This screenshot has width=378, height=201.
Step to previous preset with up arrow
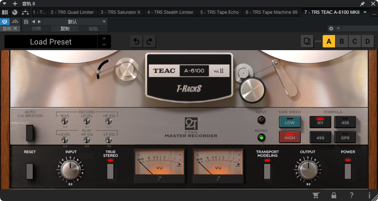click(104, 38)
